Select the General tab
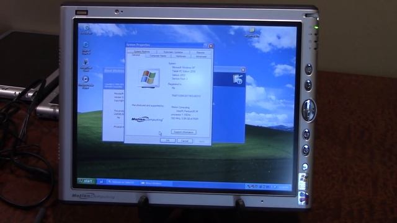 [x=136, y=55]
